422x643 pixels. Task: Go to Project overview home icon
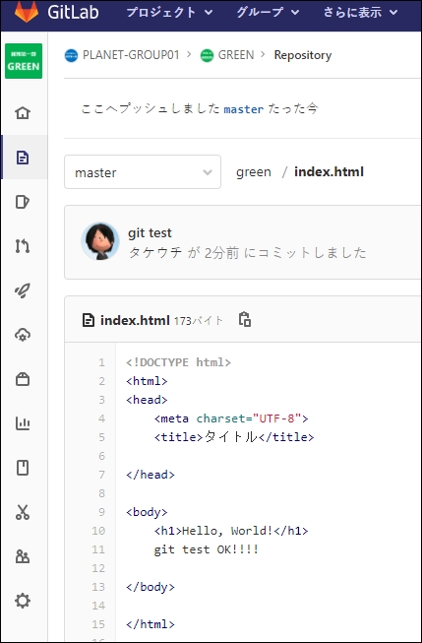point(23,113)
